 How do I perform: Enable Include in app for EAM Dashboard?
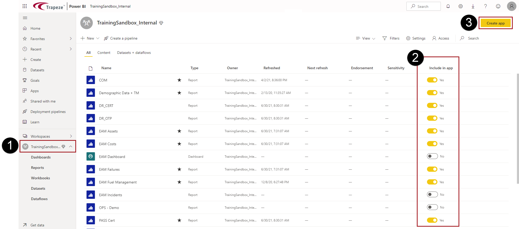[432, 156]
